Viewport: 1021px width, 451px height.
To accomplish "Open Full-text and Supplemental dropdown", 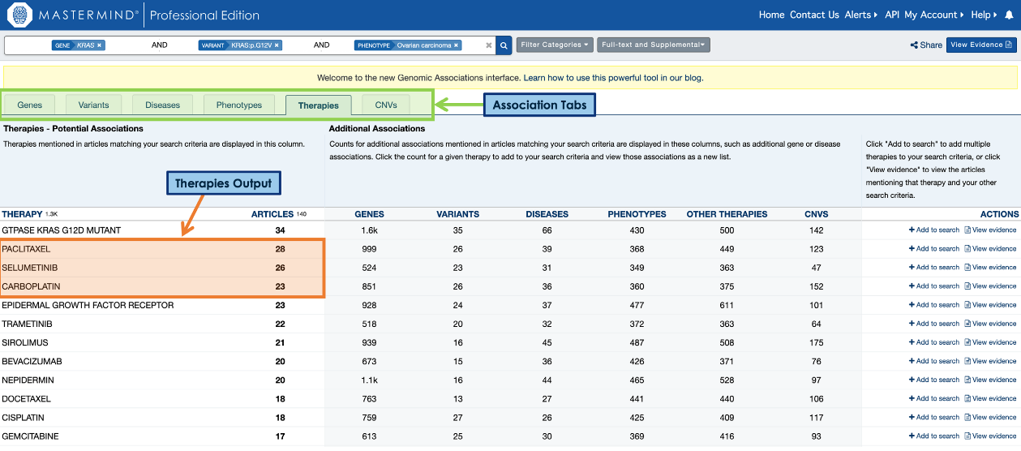I will tap(654, 45).
